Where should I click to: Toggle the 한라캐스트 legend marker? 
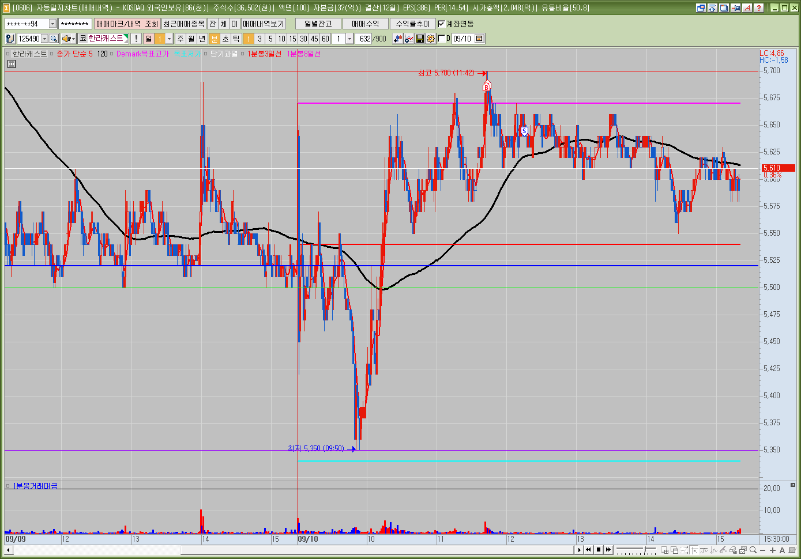[x=8, y=54]
